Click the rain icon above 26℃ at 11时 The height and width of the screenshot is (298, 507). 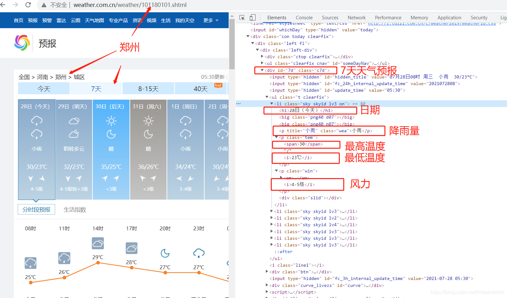tap(64, 258)
